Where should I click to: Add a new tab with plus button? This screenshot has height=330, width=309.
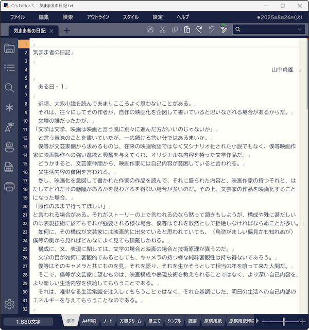(67, 30)
